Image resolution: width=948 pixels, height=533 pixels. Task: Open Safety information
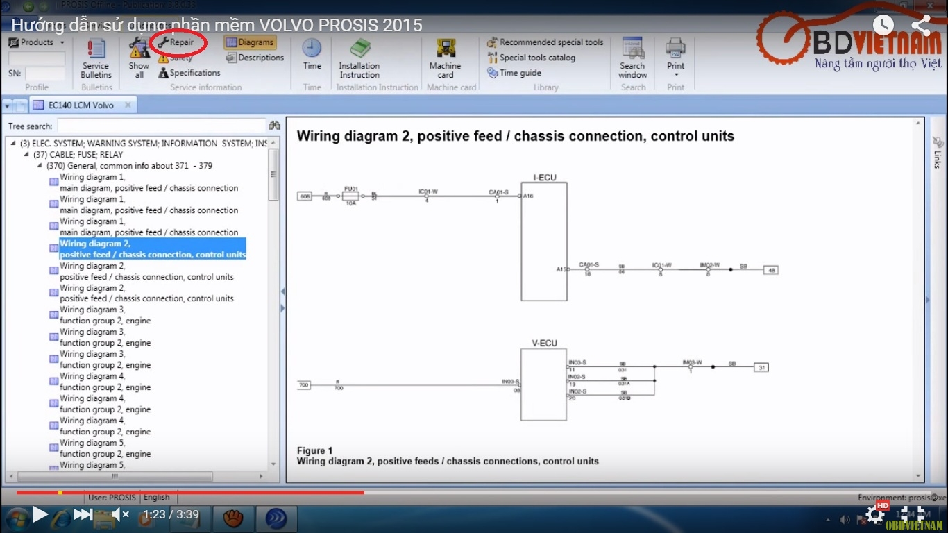tap(175, 58)
